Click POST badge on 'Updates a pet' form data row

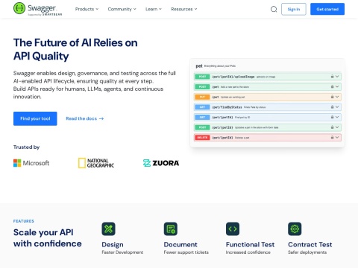(x=202, y=127)
